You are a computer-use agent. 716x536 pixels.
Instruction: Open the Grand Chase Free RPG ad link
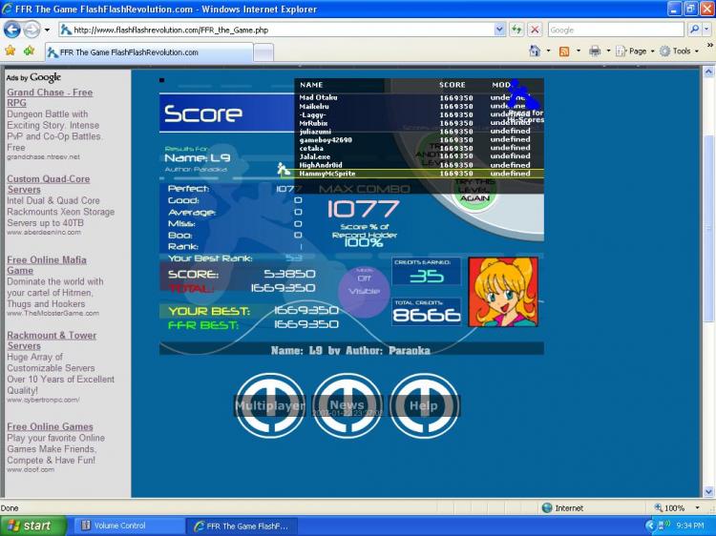(50, 97)
